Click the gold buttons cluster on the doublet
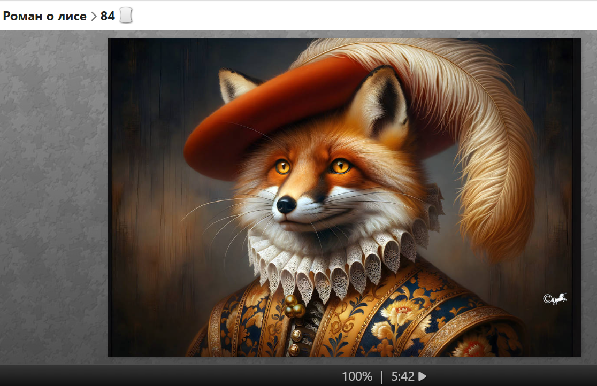 [x=294, y=307]
